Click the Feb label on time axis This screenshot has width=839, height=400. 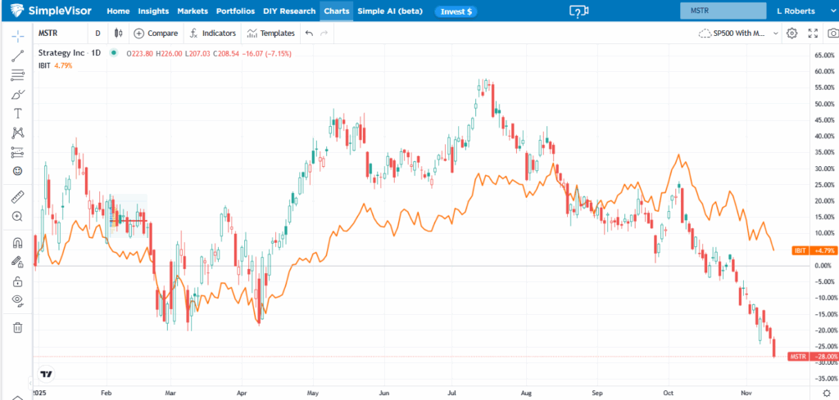tap(107, 392)
